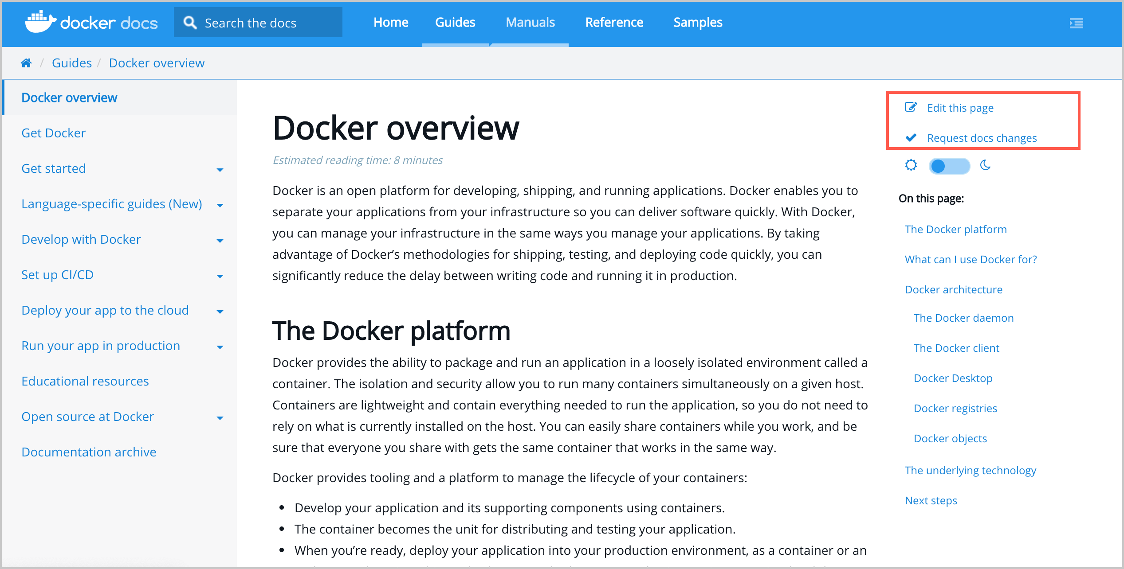1124x569 pixels.
Task: Click the Edit this page icon
Action: pyautogui.click(x=911, y=108)
